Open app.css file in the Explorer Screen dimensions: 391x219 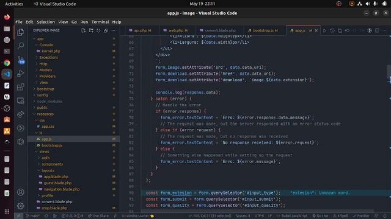point(48,127)
